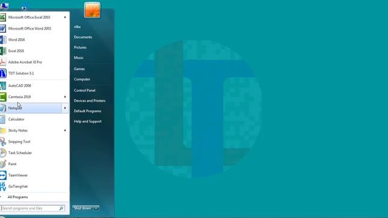The width and height of the screenshot is (388, 218).
Task: Launch the GoTiengViet icon
Action: point(2,187)
